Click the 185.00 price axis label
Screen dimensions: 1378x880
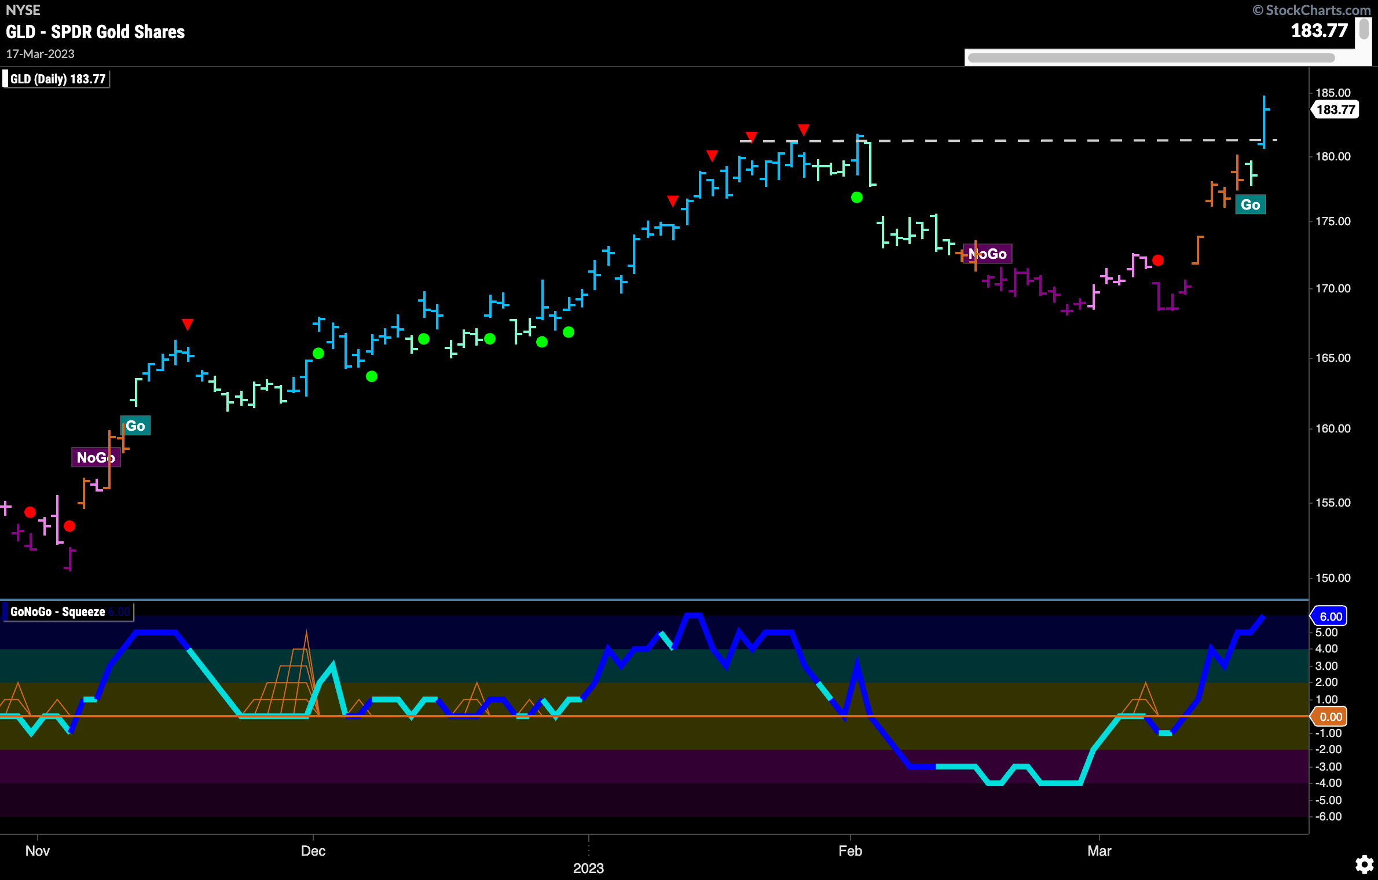tap(1333, 93)
